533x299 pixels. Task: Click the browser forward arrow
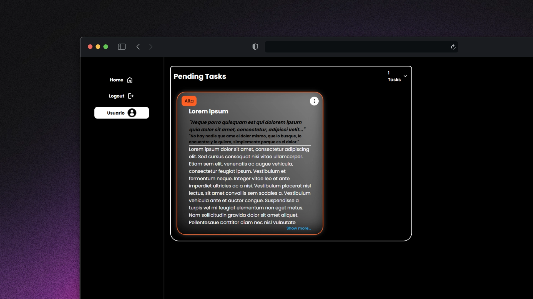click(151, 47)
